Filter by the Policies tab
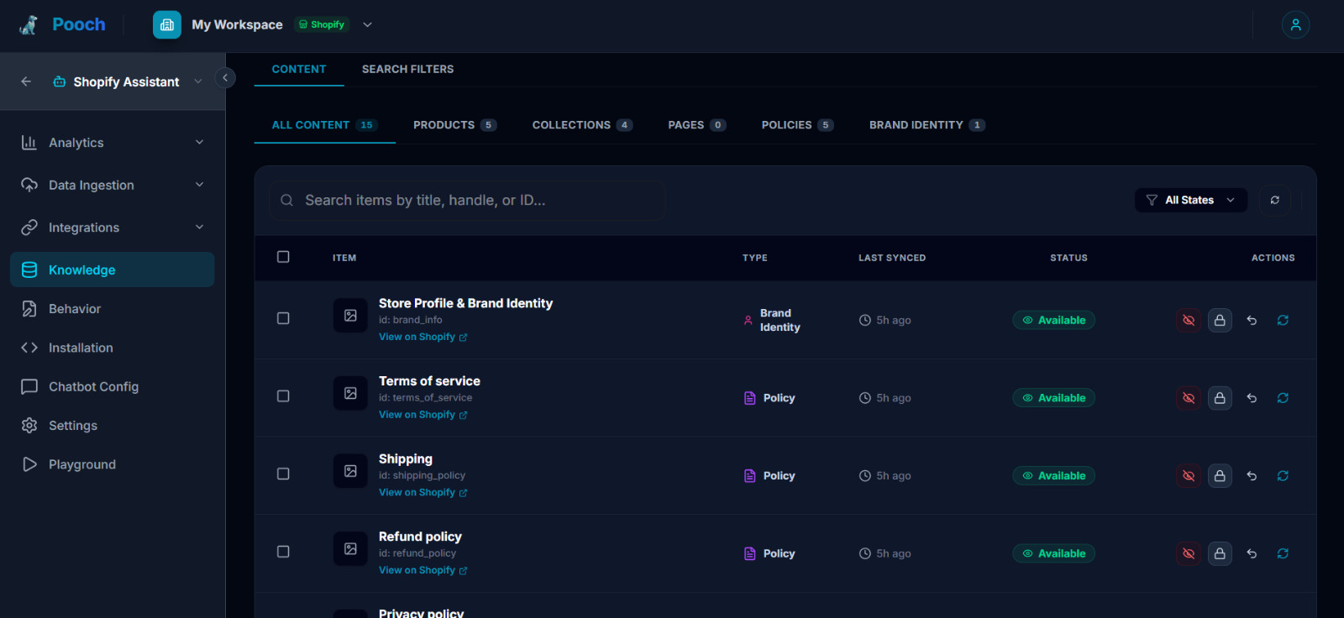The image size is (1344, 618). pyautogui.click(x=797, y=125)
